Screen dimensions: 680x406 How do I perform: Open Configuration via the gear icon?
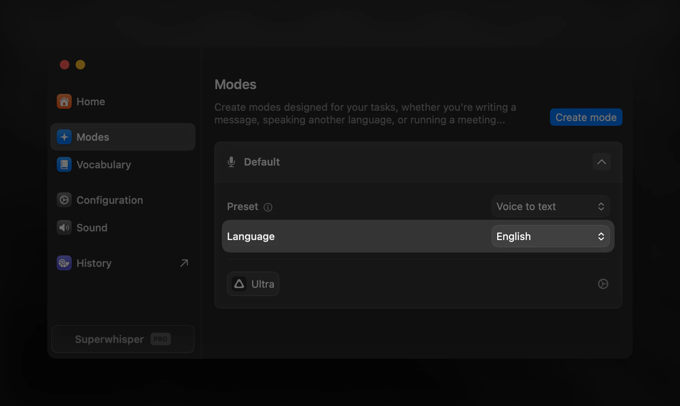pyautogui.click(x=64, y=200)
